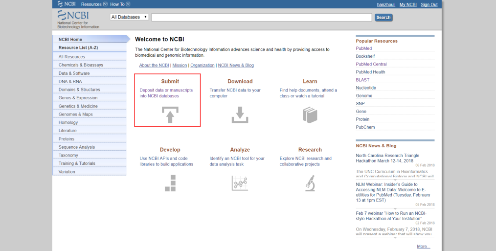Image resolution: width=496 pixels, height=251 pixels.
Task: Click the More... news link
Action: 423,246
